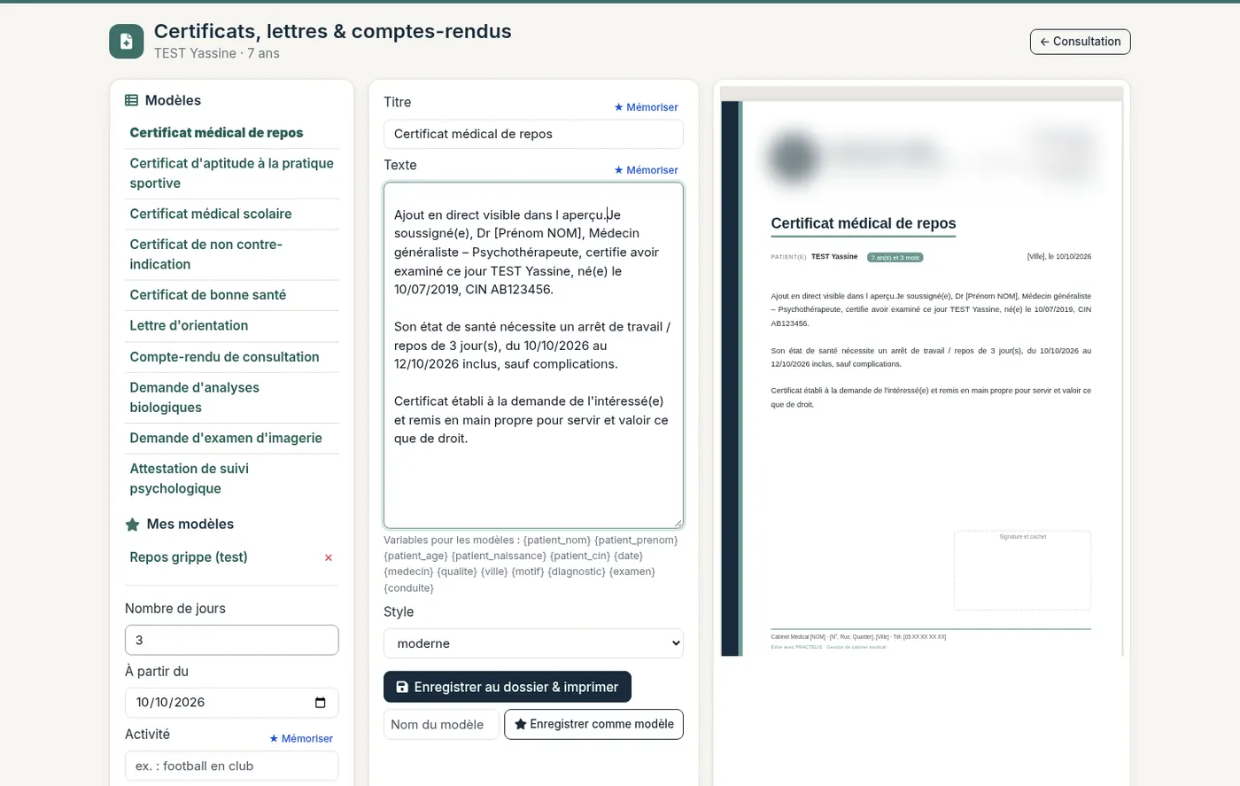The image size is (1240, 786).
Task: Open the Style dropdown set to moderne
Action: coord(533,643)
